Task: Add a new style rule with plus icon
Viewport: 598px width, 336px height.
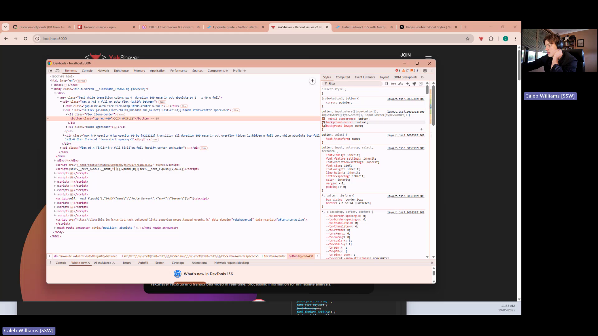Action: 407,84
